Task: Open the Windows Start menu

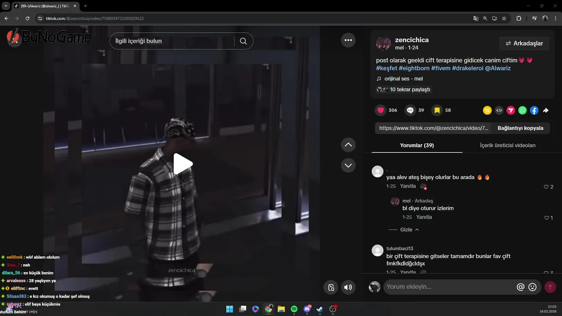Action: 230,309
